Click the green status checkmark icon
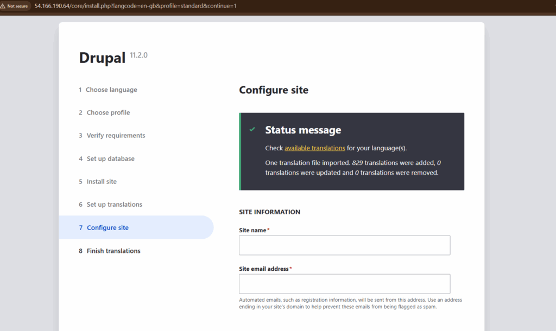556x331 pixels. [x=252, y=129]
